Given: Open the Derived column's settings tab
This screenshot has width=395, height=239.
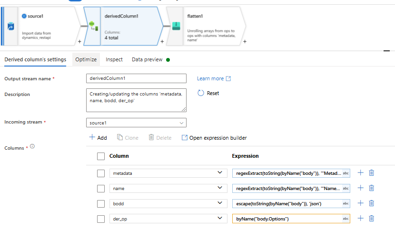Looking at the screenshot, I should point(35,59).
